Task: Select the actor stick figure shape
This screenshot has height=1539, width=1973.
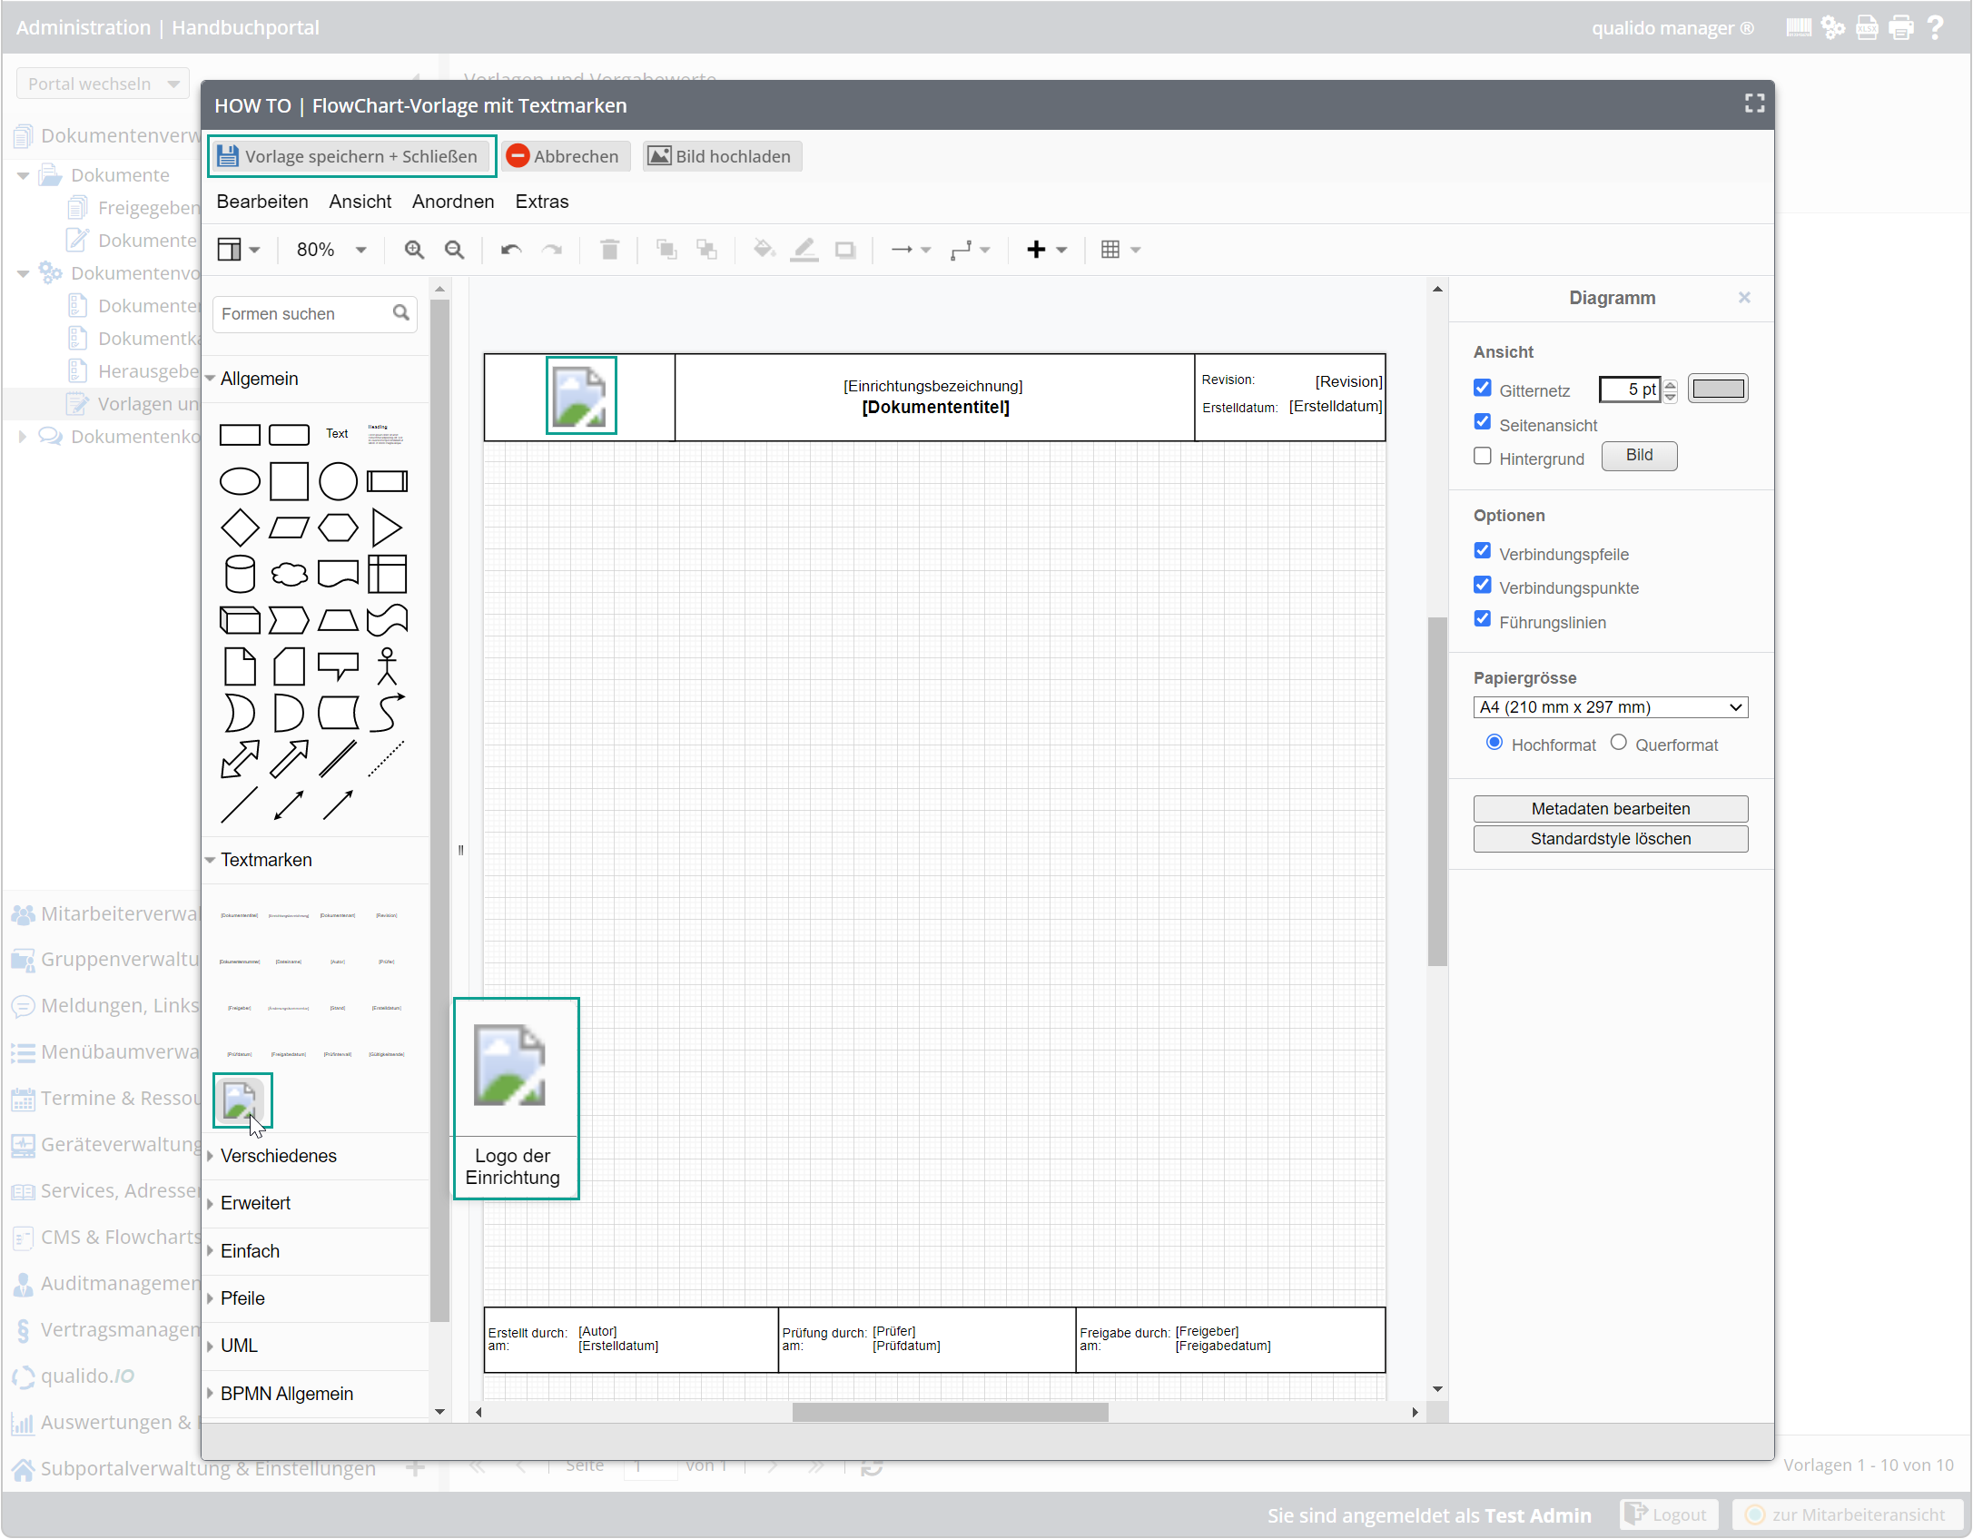Action: (x=387, y=666)
